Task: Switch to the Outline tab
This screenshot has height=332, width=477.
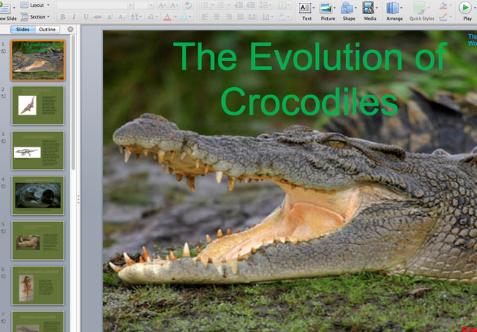Action: click(x=48, y=30)
